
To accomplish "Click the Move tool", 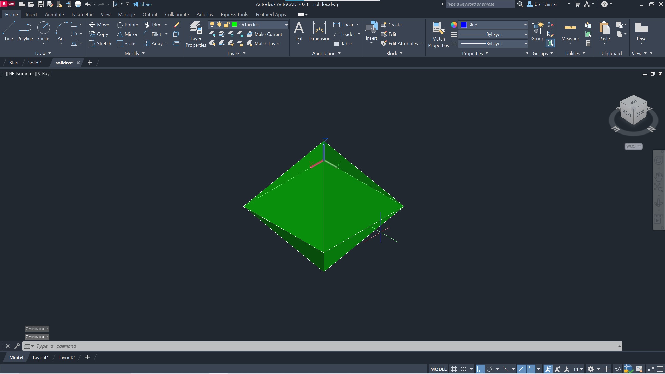I will tap(99, 25).
